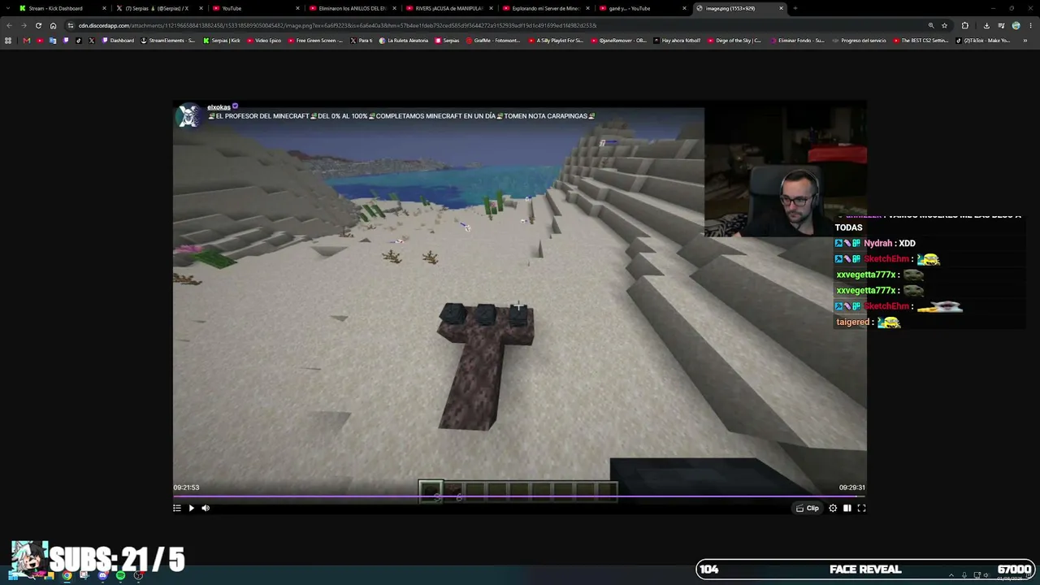Image resolution: width=1040 pixels, height=585 pixels.
Task: Open a new browser tab
Action: 795,8
